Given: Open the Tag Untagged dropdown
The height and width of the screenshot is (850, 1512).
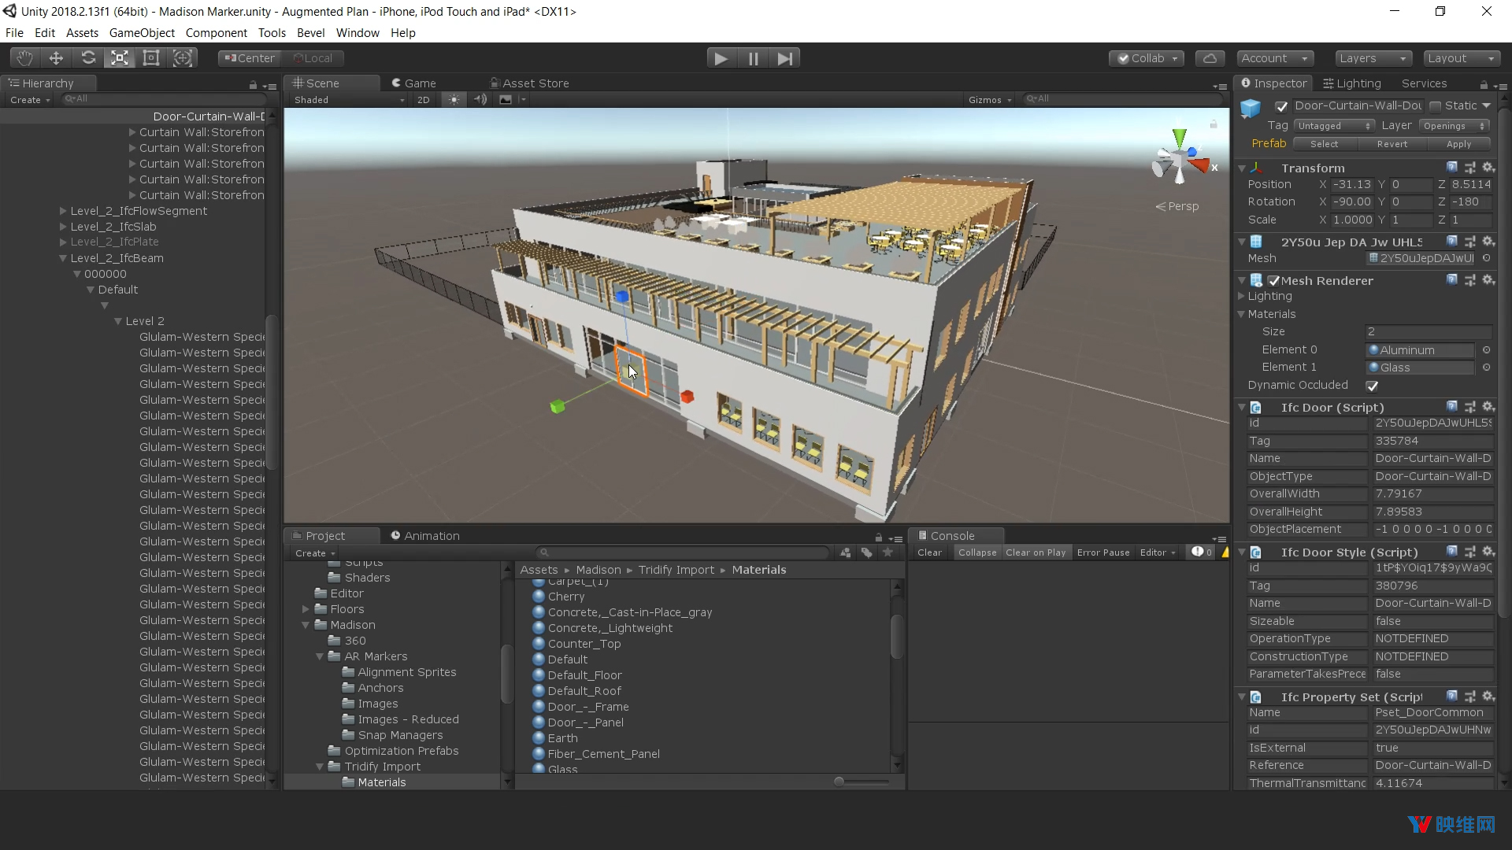Looking at the screenshot, I should (x=1334, y=126).
